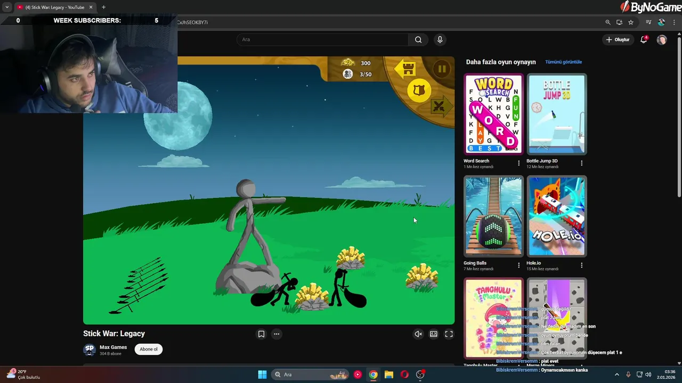Open the Bottle Jump 3D thumbnail
Screen dimensions: 682x383
click(x=557, y=114)
